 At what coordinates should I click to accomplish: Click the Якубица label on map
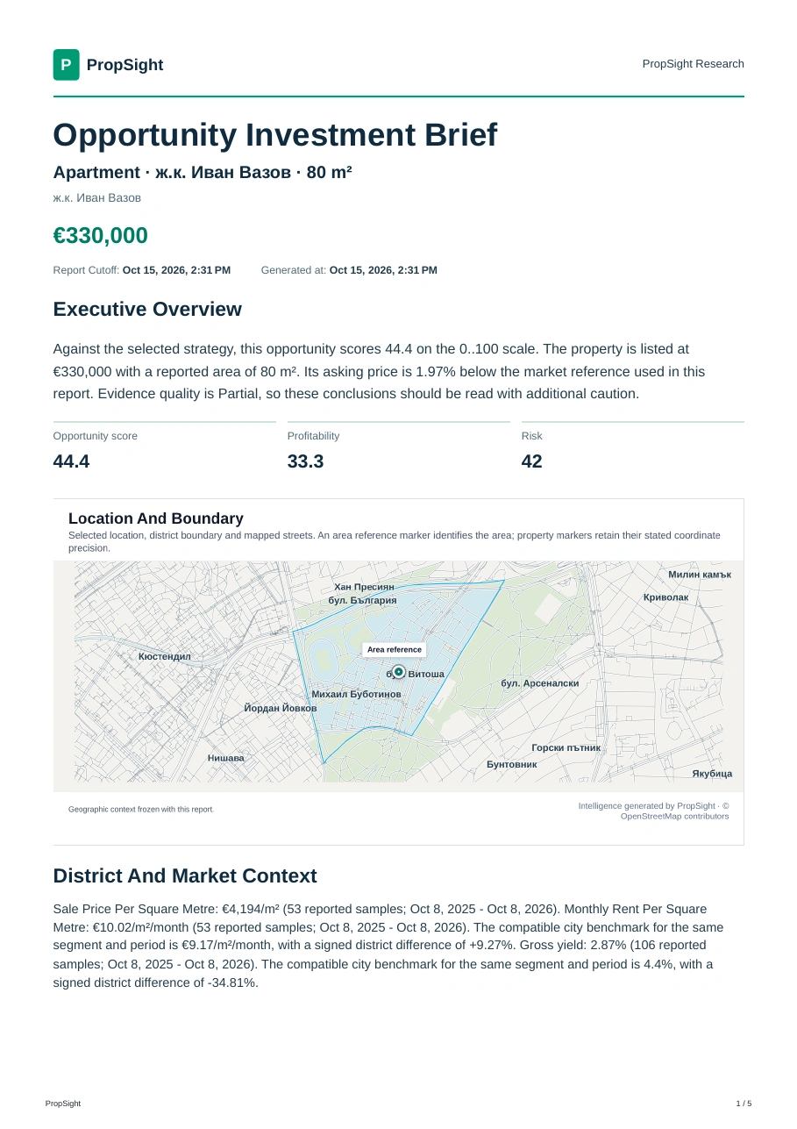(712, 774)
